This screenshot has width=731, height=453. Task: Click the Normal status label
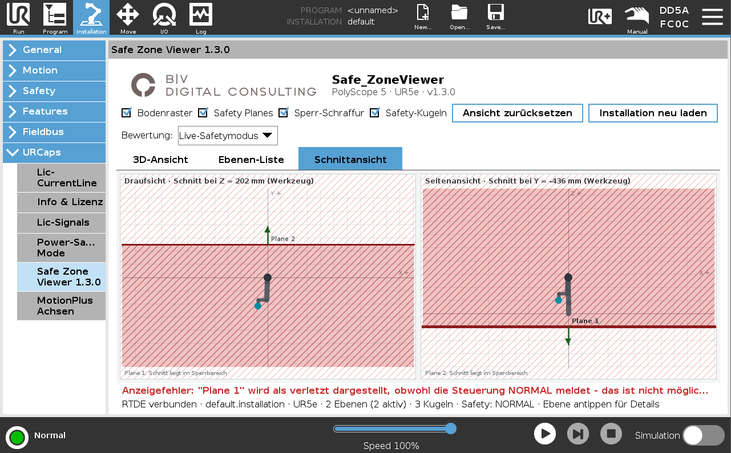(x=50, y=435)
